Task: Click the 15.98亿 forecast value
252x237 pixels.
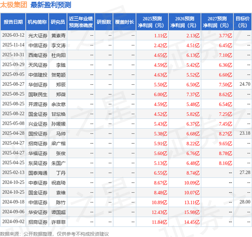Action: [192, 213]
